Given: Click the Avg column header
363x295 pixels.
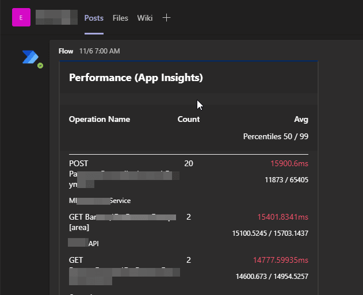Looking at the screenshot, I should coord(301,120).
